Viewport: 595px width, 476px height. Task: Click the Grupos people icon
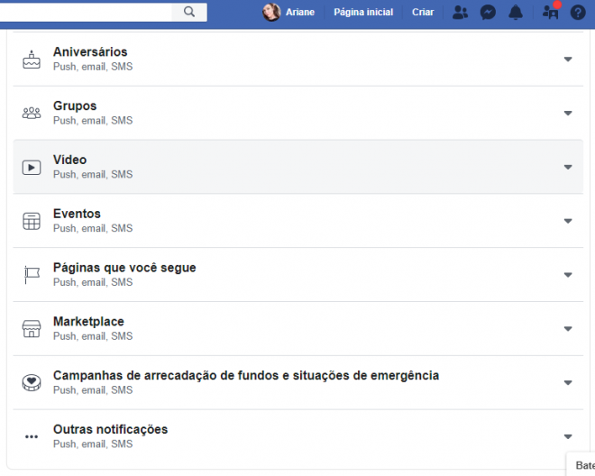pos(32,113)
